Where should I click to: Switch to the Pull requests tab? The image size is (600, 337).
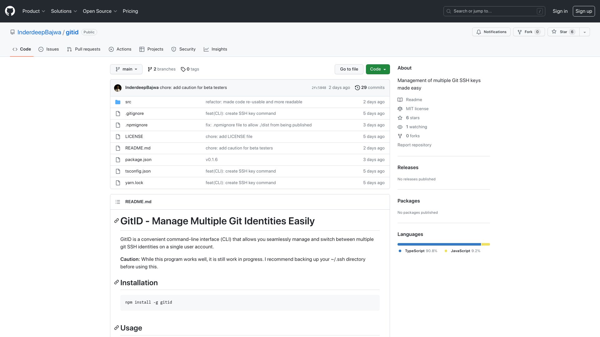[84, 49]
